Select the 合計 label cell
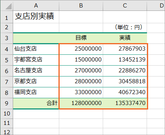165x135 pixels. tap(36, 103)
